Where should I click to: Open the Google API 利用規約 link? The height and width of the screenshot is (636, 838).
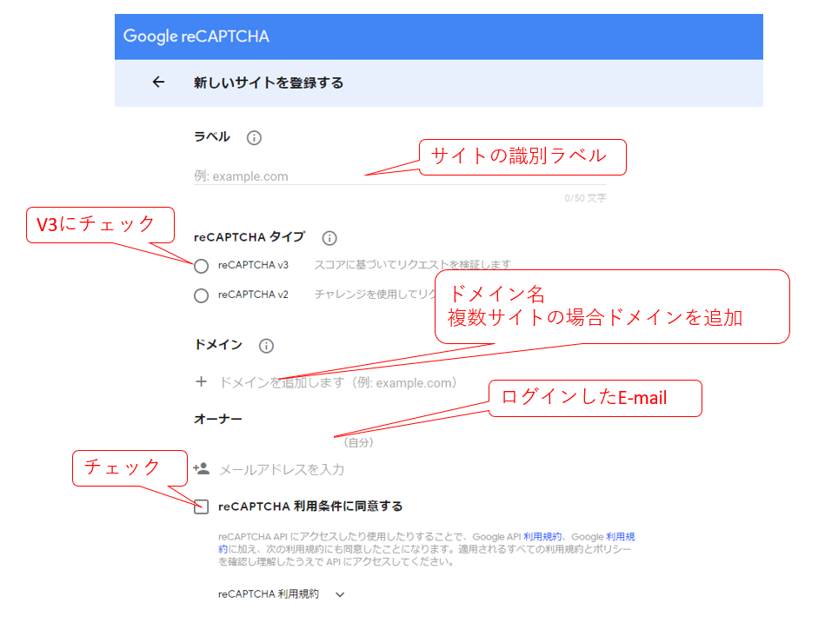click(x=542, y=538)
